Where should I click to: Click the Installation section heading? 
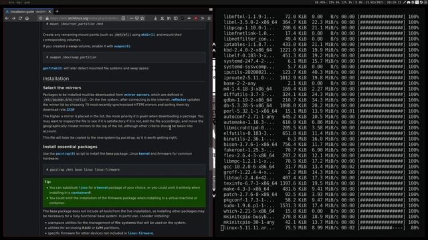pyautogui.click(x=56, y=79)
